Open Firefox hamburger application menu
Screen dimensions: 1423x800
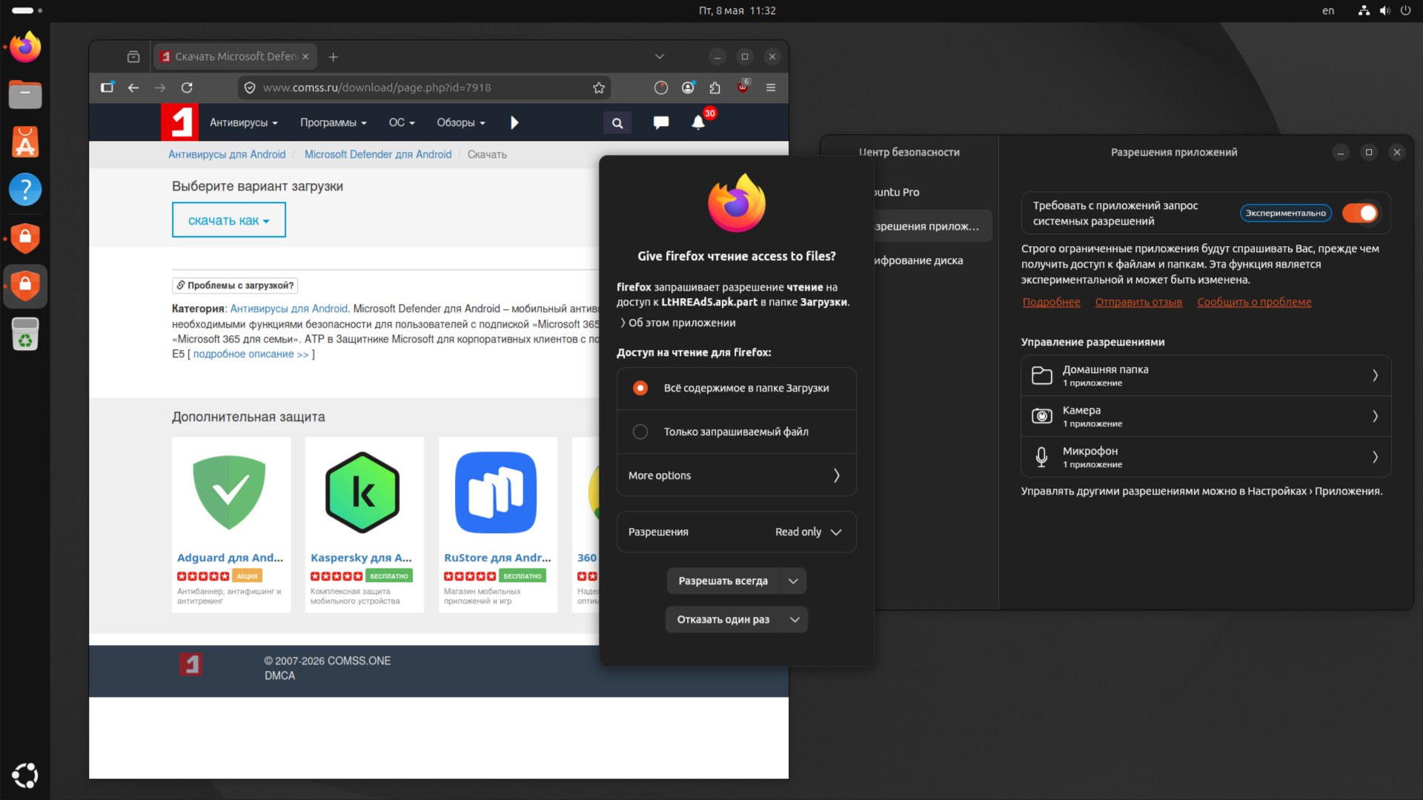pyautogui.click(x=771, y=87)
